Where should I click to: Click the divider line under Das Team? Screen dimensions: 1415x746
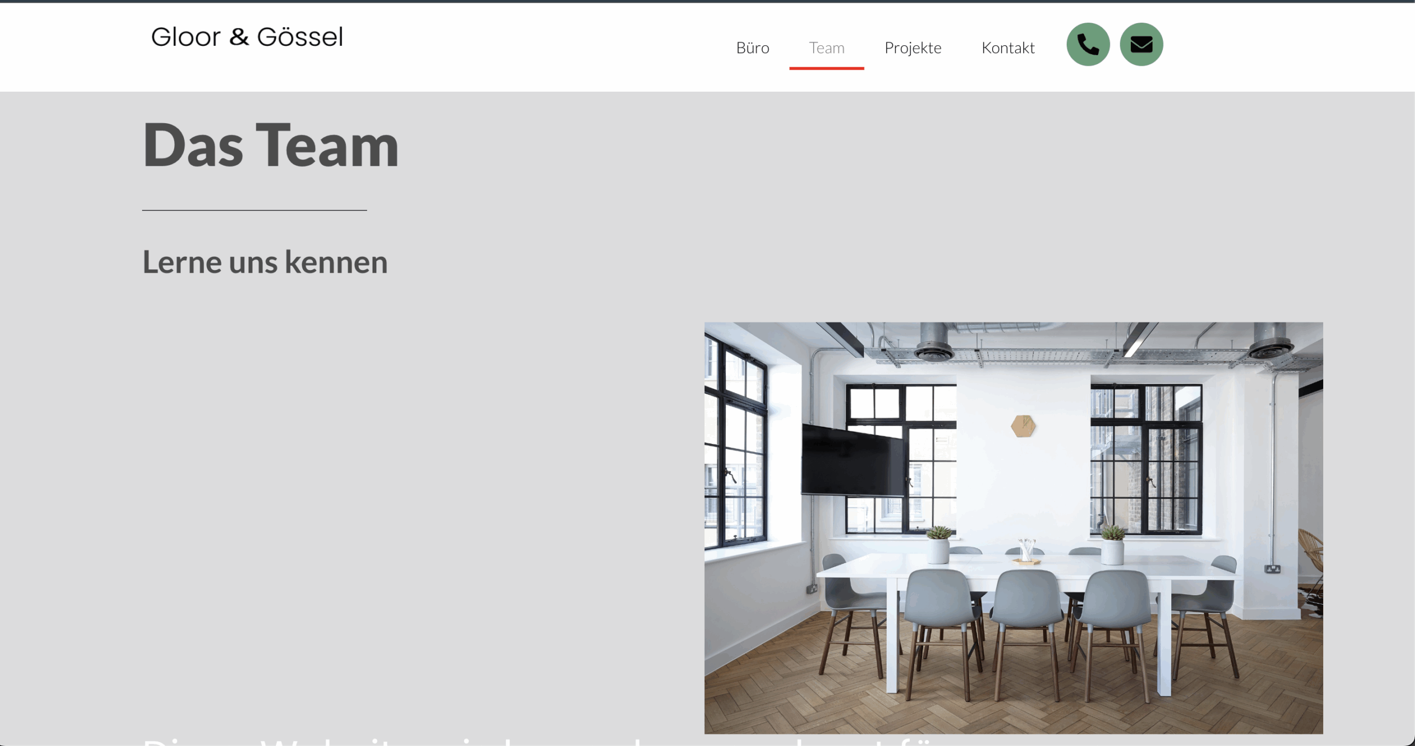click(x=254, y=210)
